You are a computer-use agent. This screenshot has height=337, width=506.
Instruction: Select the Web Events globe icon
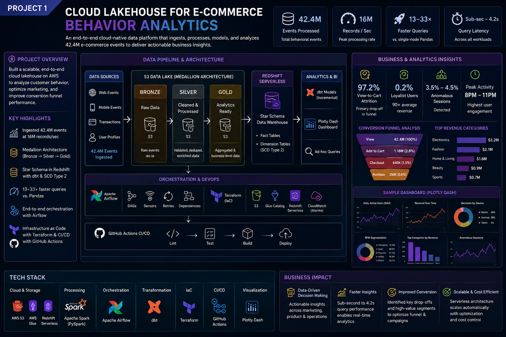coord(93,92)
